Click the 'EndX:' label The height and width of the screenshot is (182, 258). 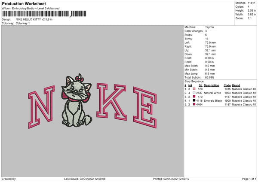(x=188, y=58)
